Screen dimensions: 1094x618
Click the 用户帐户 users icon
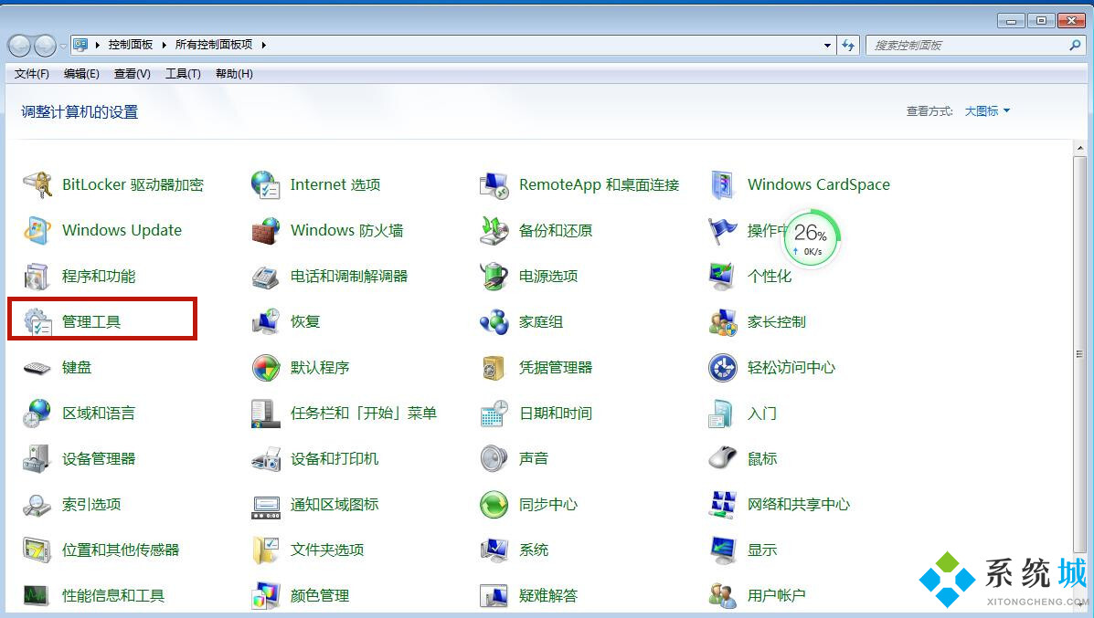point(723,596)
